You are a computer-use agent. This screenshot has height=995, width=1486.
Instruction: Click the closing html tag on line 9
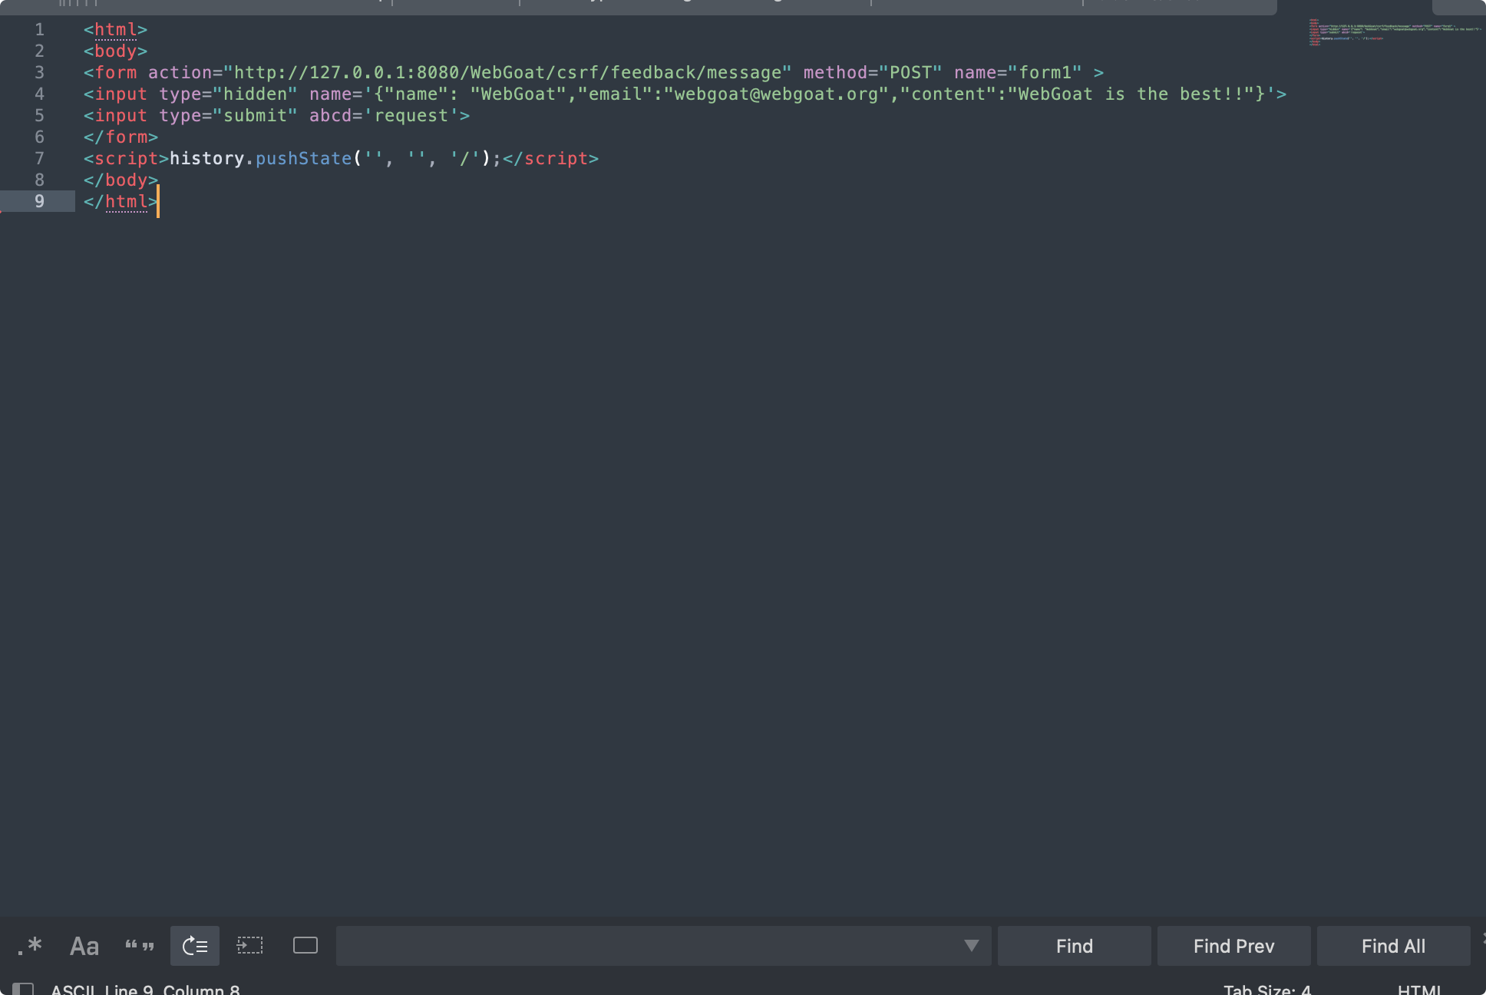121,201
